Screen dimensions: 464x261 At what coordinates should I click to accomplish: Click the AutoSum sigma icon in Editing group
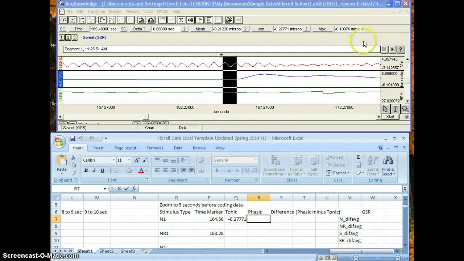pyautogui.click(x=358, y=157)
